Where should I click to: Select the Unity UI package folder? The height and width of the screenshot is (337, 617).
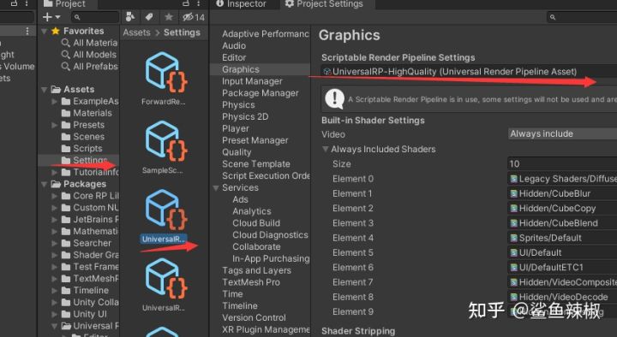[85, 314]
